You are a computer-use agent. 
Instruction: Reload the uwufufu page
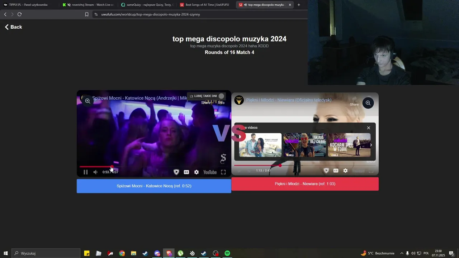point(20,14)
